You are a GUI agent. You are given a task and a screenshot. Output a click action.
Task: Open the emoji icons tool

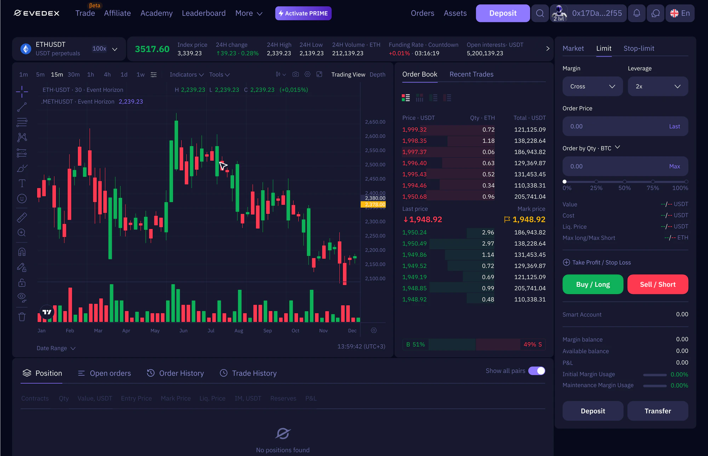(x=22, y=199)
